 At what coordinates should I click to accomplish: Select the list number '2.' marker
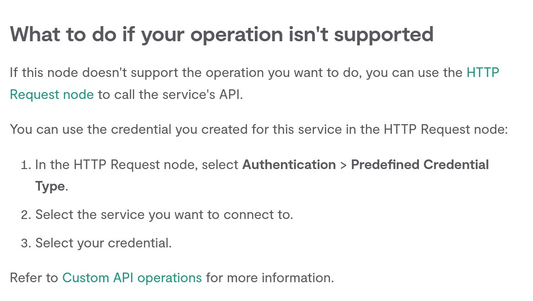(26, 215)
